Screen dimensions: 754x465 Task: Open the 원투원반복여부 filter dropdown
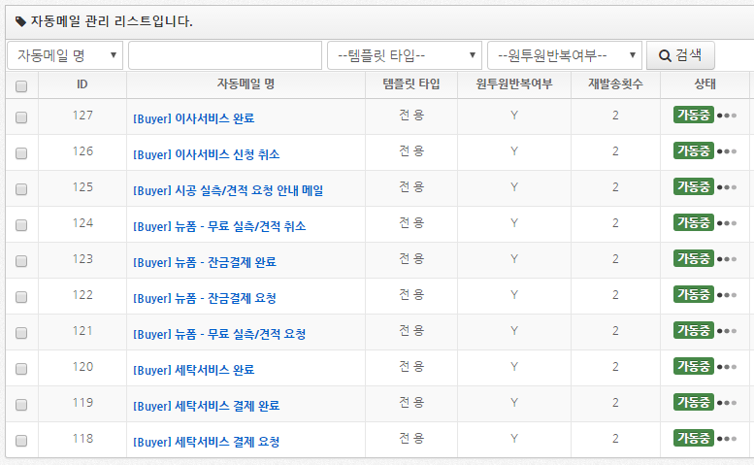[565, 55]
